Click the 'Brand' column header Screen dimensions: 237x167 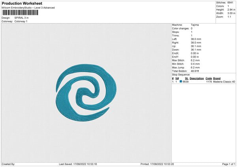217,78
